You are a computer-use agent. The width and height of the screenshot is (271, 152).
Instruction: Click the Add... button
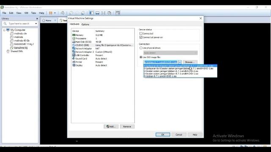pyautogui.click(x=111, y=127)
